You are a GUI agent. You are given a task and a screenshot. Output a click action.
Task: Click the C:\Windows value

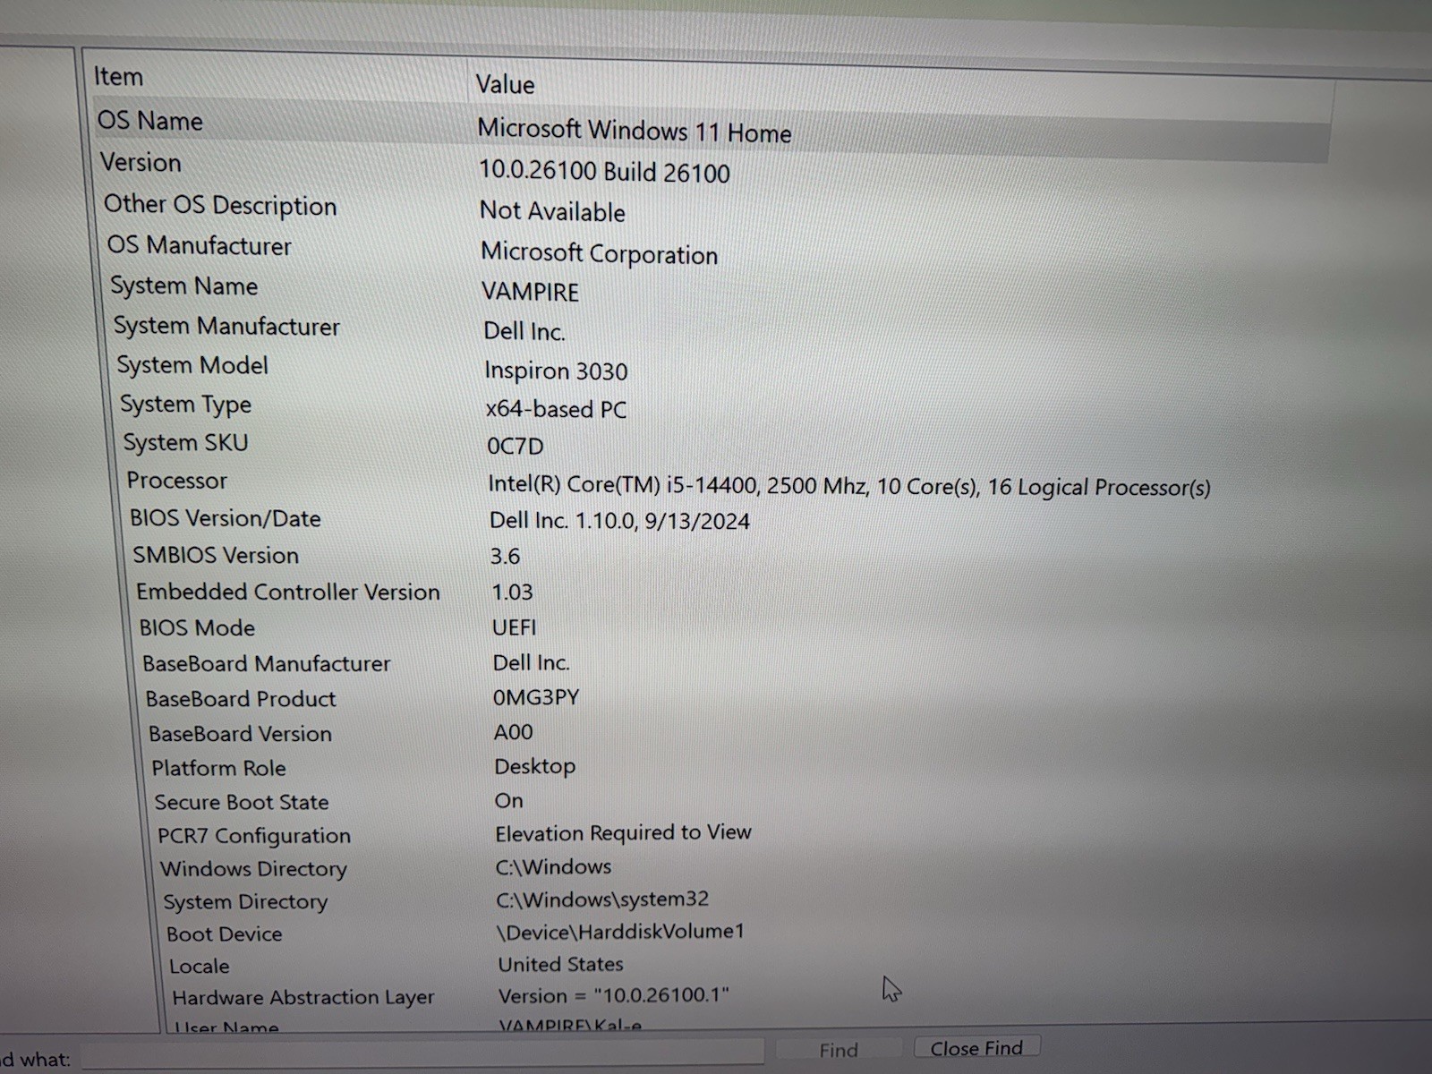pyautogui.click(x=554, y=866)
